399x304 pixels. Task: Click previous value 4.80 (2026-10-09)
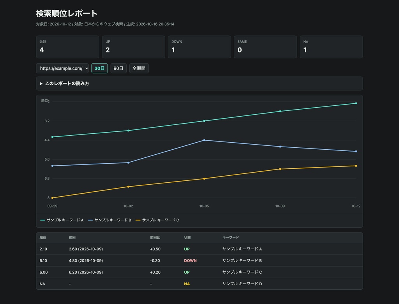pyautogui.click(x=86, y=260)
